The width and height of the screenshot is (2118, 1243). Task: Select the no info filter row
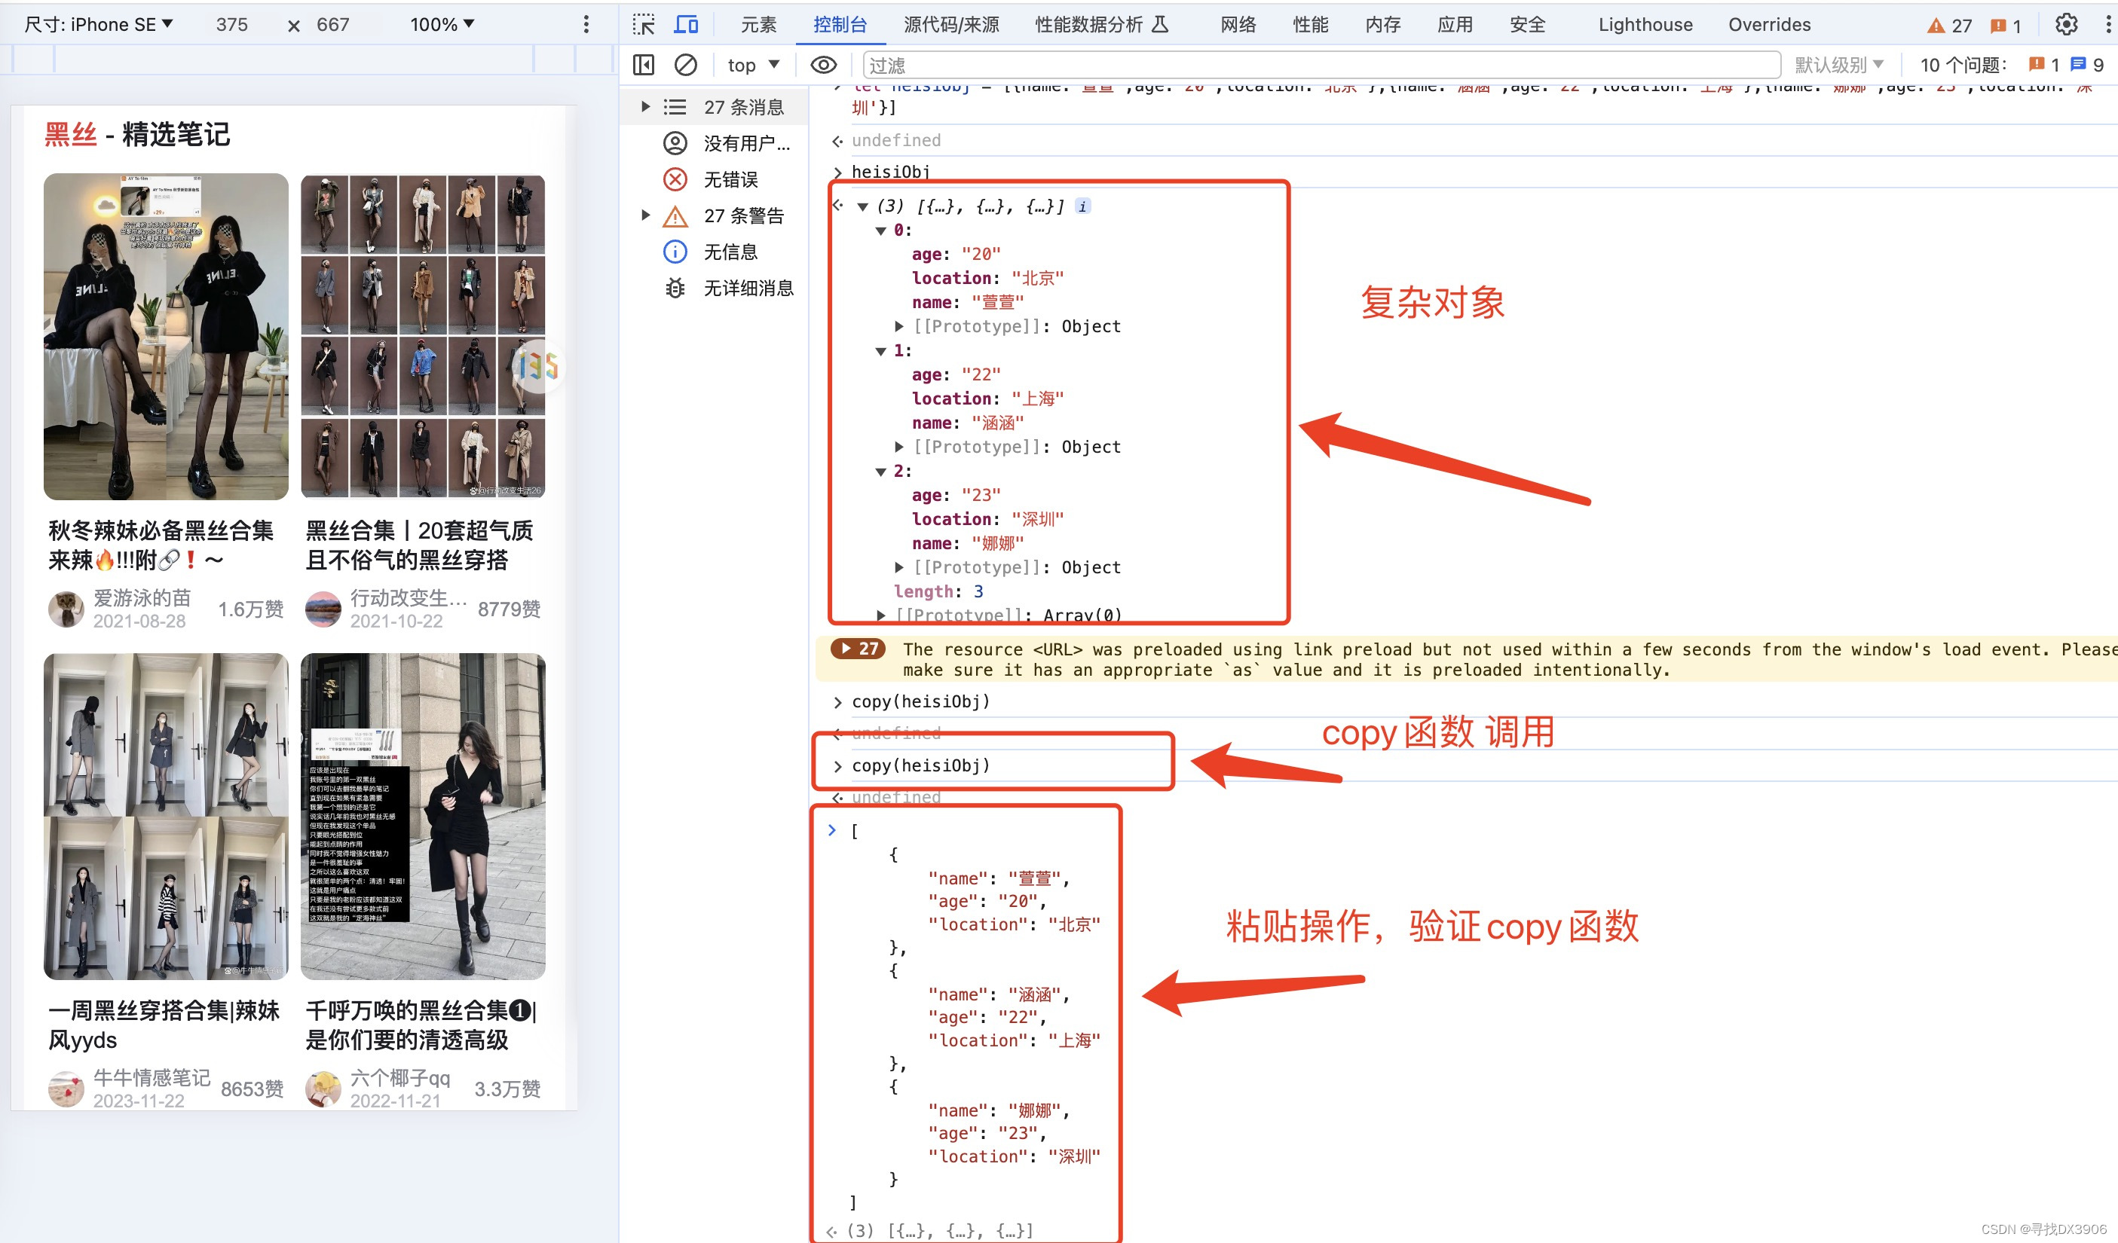click(730, 251)
